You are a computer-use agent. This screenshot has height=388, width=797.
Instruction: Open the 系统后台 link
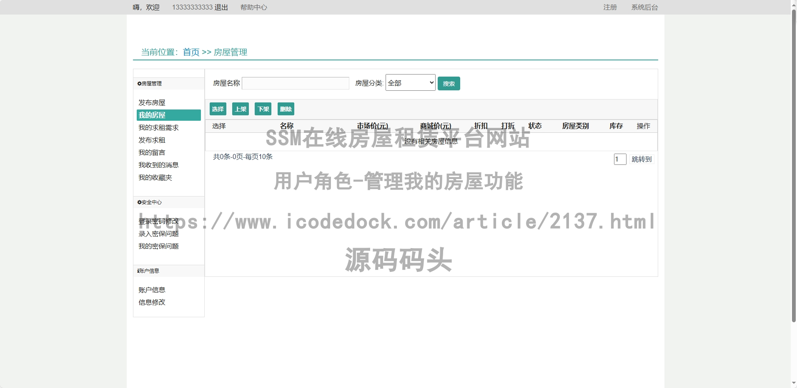[644, 7]
